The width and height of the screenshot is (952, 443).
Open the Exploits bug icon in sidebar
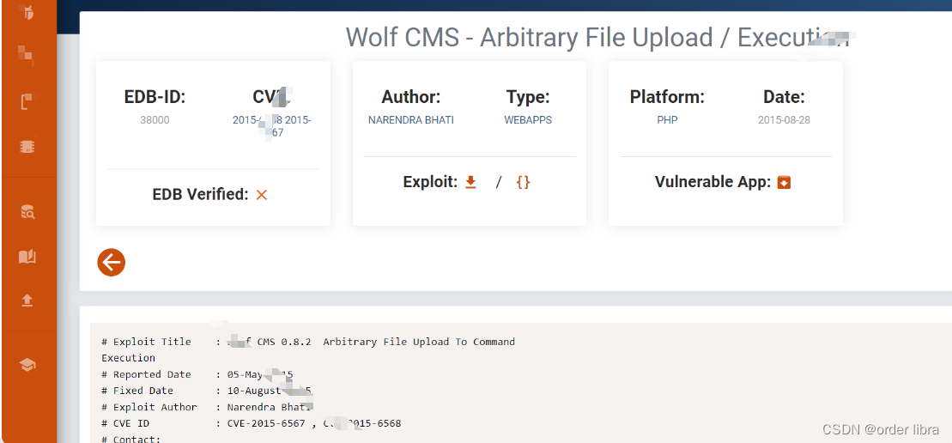27,11
